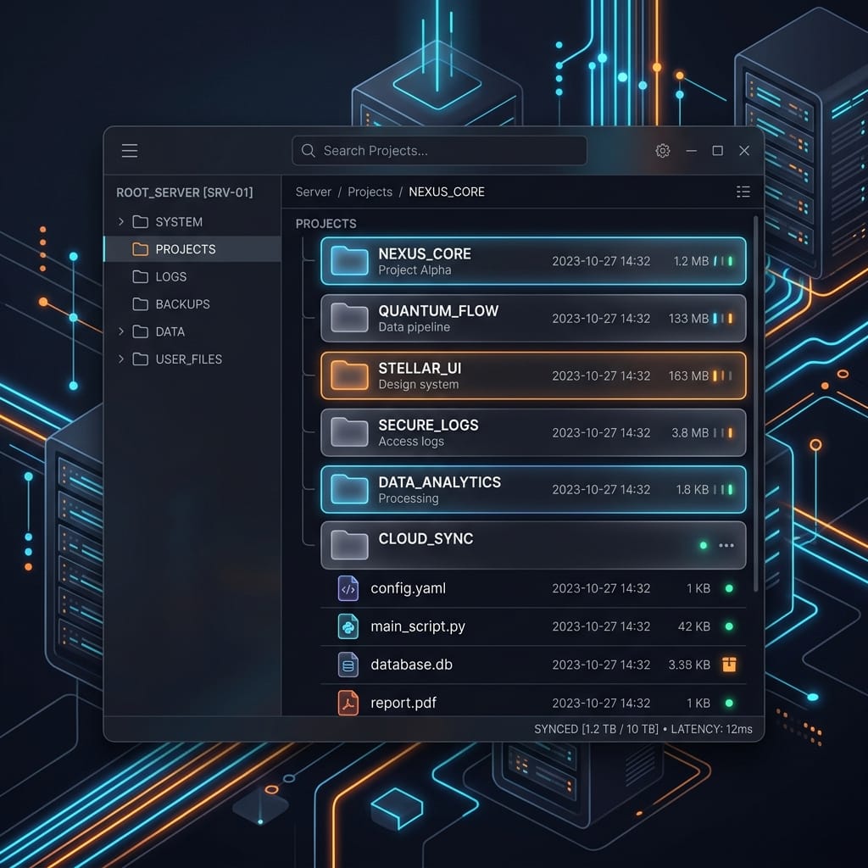The width and height of the screenshot is (868, 868).
Task: Click the DATA_ANALYTICS folder icon
Action: pos(349,489)
